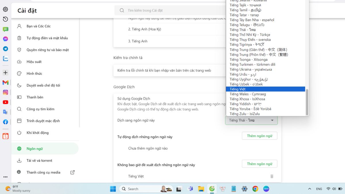Screen dimensions: 345x194
Task: Choose Tiếng Zulu - isiZulu option
Action: click(x=265, y=114)
